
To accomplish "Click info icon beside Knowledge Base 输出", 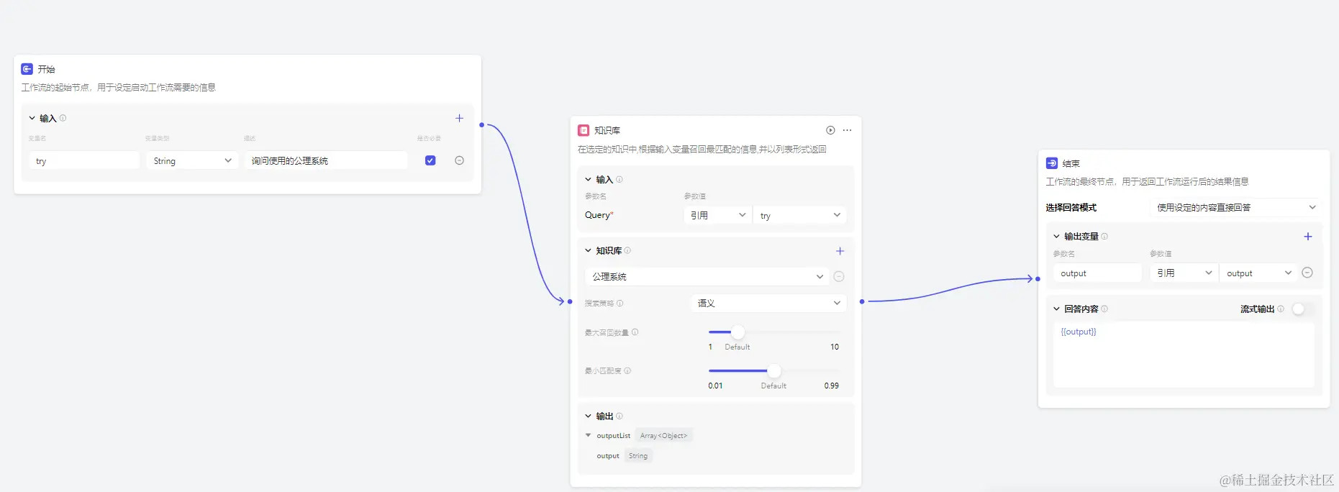I will pyautogui.click(x=619, y=416).
